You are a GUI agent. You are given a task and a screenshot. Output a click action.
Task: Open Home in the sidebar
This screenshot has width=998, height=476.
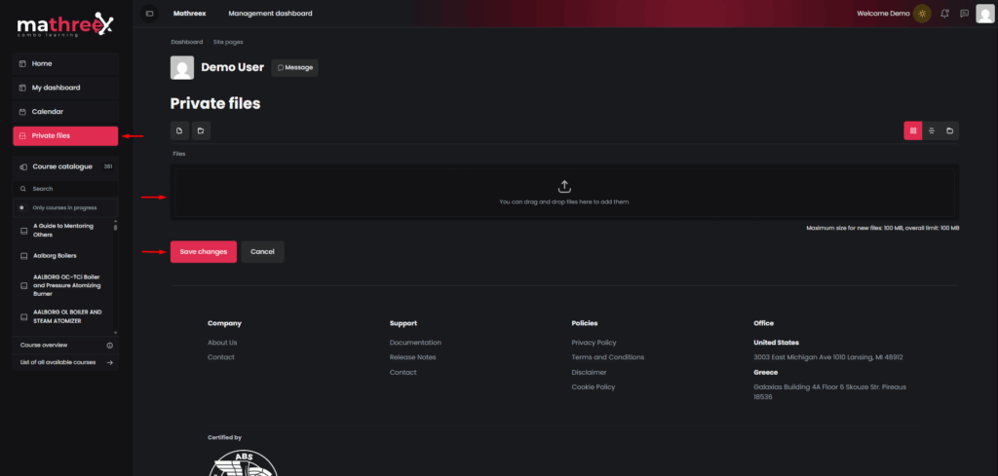coord(65,63)
